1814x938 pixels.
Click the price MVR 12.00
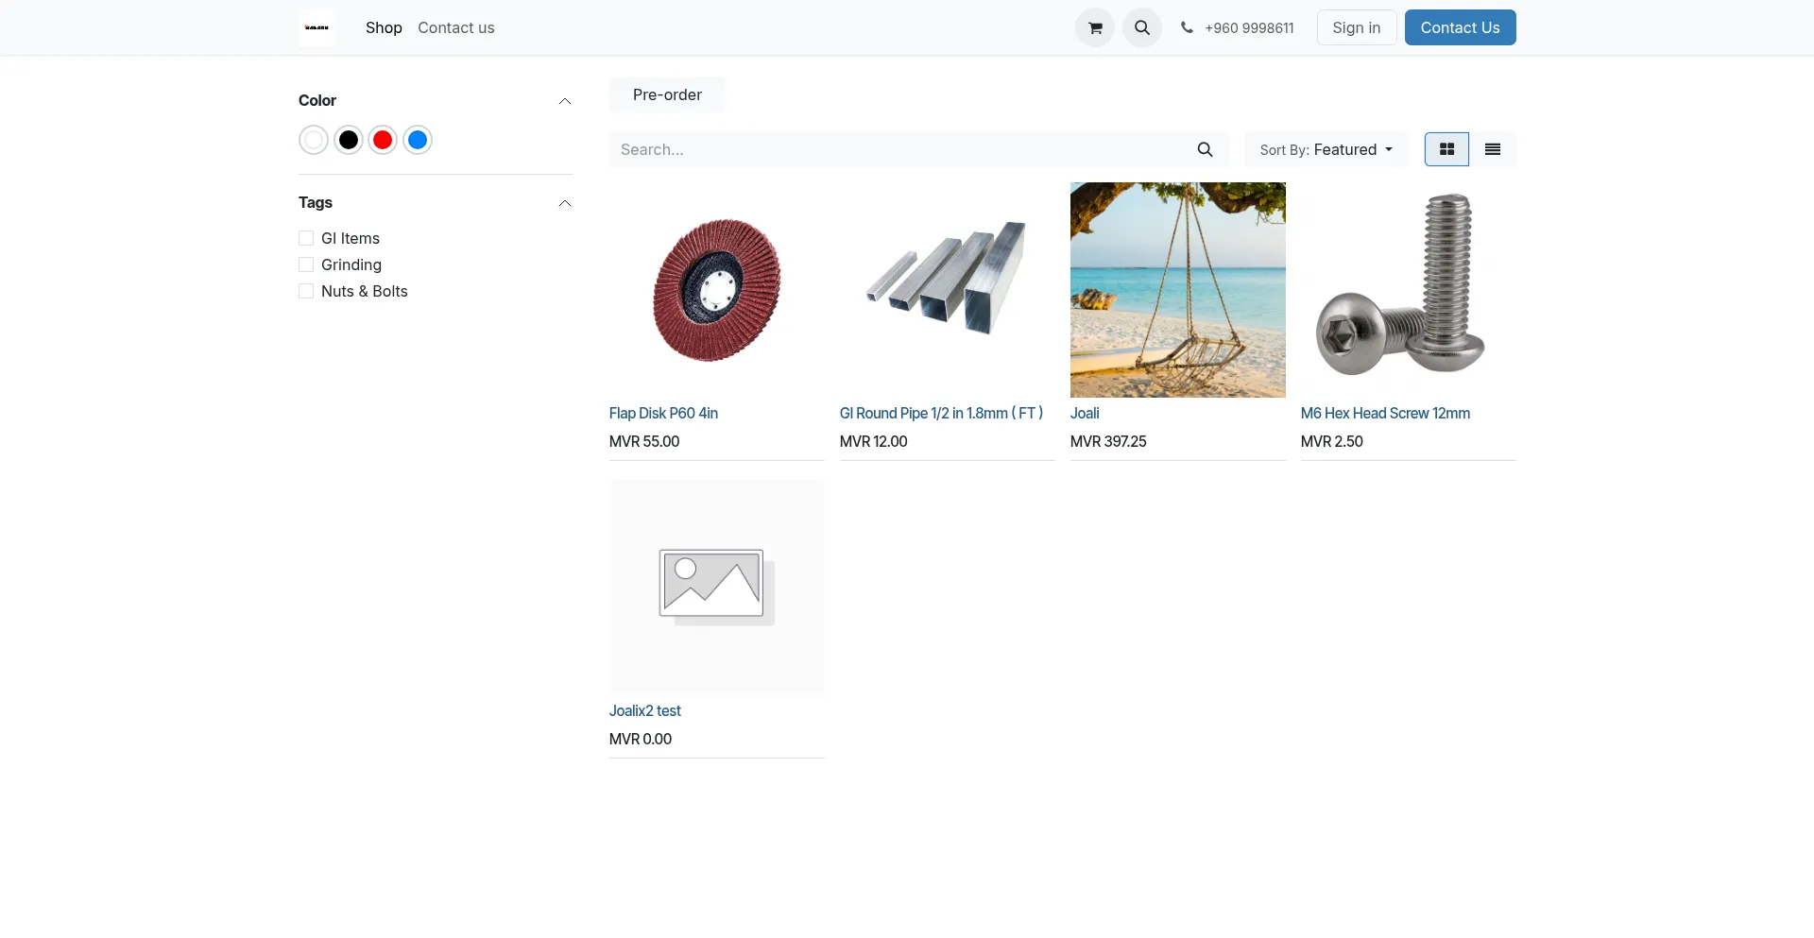pyautogui.click(x=873, y=441)
